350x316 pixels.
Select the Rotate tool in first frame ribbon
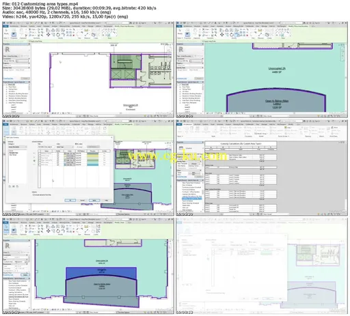(58, 35)
